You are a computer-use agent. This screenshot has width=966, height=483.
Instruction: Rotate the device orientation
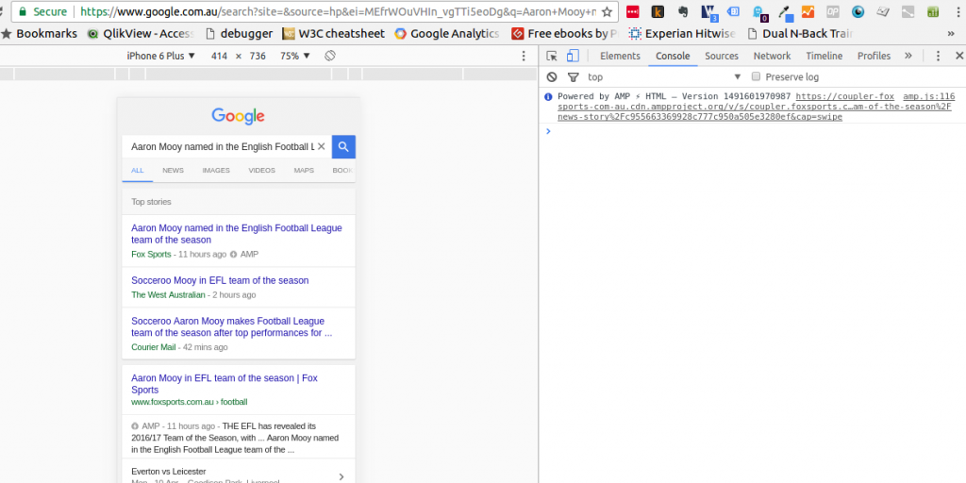pyautogui.click(x=329, y=56)
